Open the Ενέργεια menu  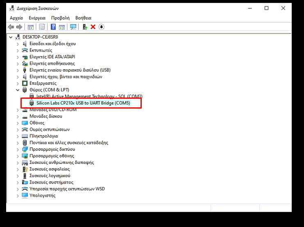[37, 18]
